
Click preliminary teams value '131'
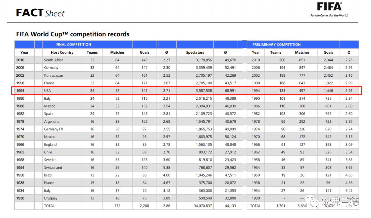pos(282,91)
